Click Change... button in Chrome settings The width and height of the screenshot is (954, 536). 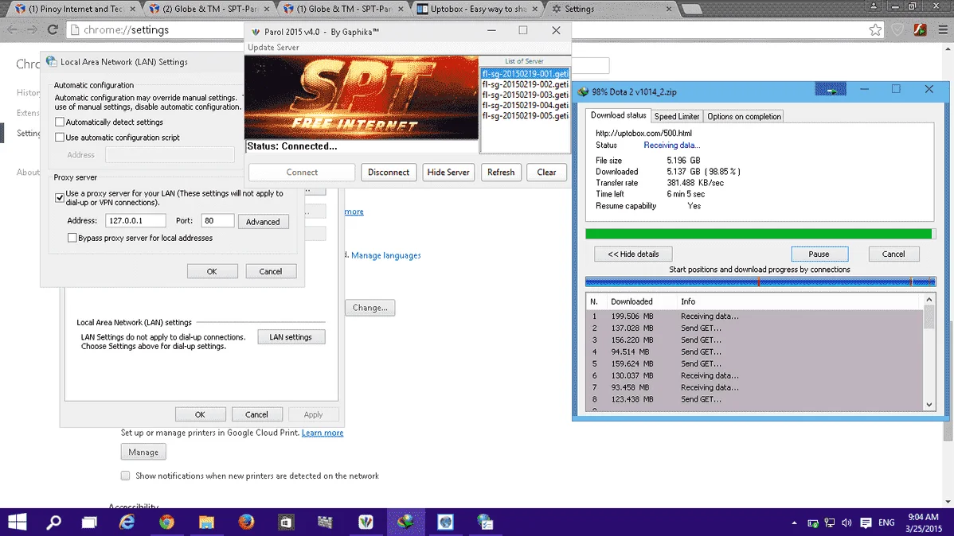click(x=370, y=308)
